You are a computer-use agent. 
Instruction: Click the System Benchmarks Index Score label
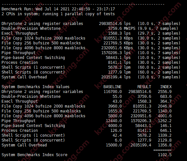click(35, 155)
